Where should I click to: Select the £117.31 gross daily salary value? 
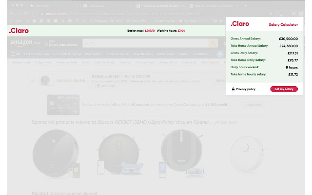292,53
